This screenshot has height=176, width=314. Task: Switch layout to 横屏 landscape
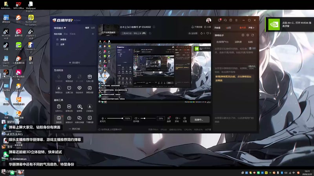click(x=87, y=28)
